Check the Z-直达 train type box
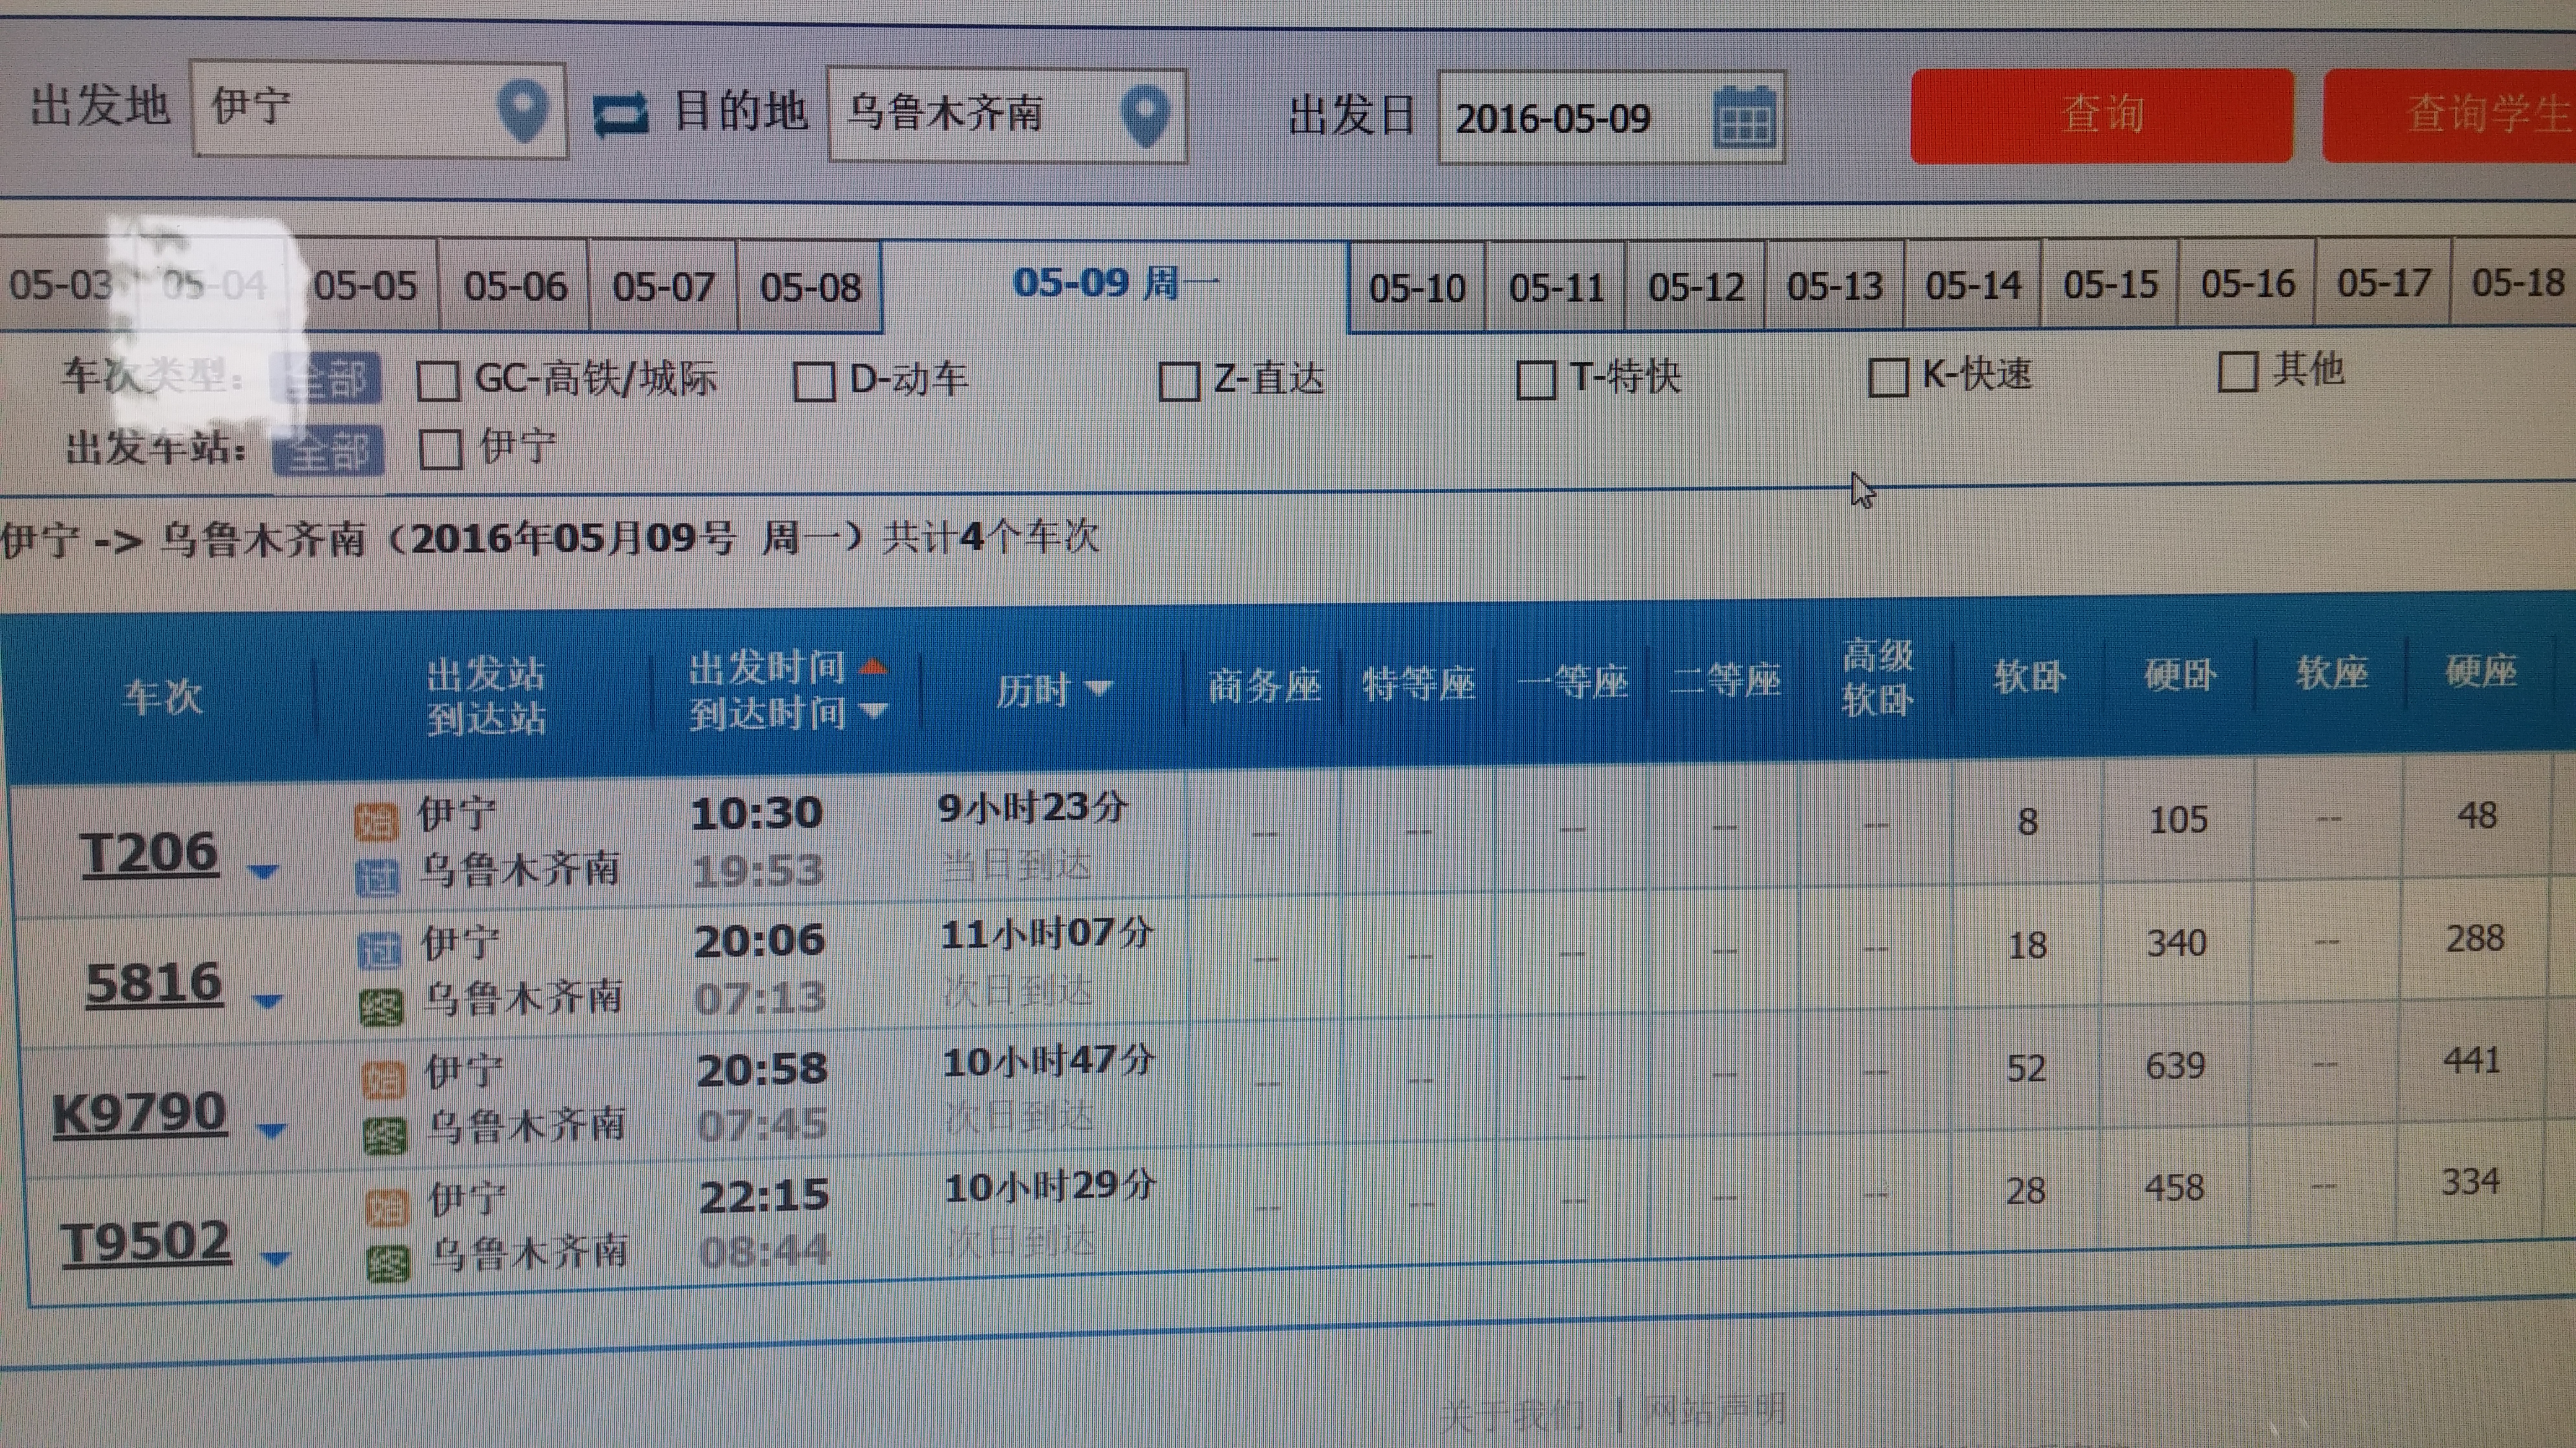The height and width of the screenshot is (1448, 2576). coord(1179,381)
